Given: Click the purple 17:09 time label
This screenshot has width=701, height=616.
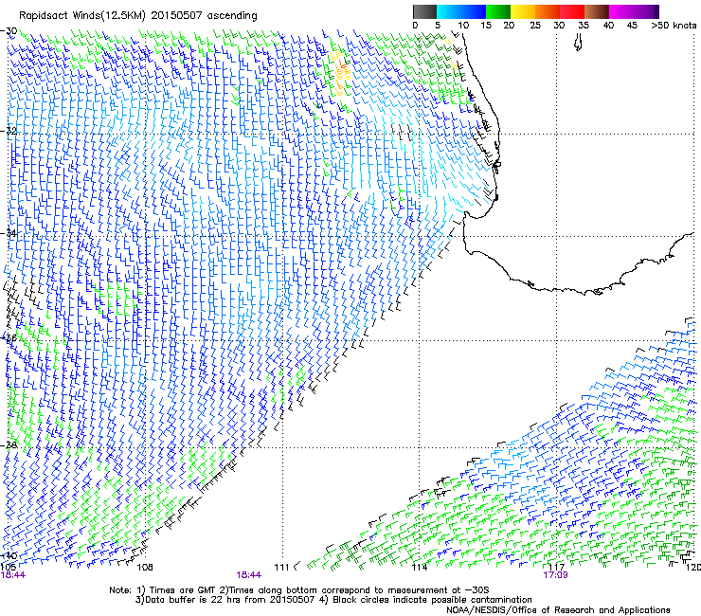Looking at the screenshot, I should click(x=555, y=575).
